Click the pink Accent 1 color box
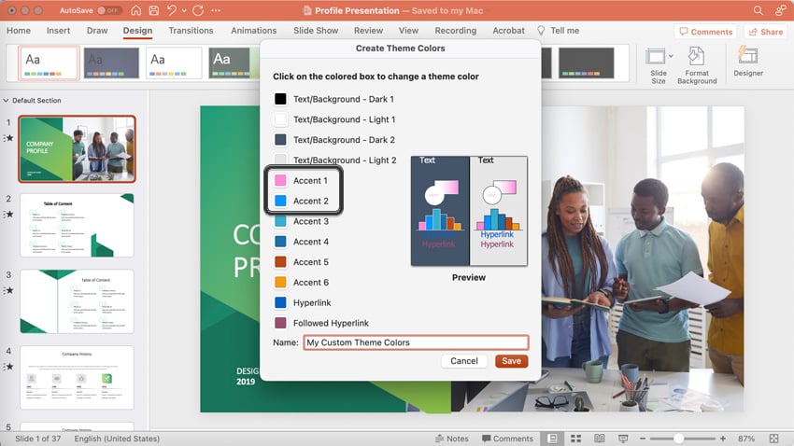 point(280,180)
